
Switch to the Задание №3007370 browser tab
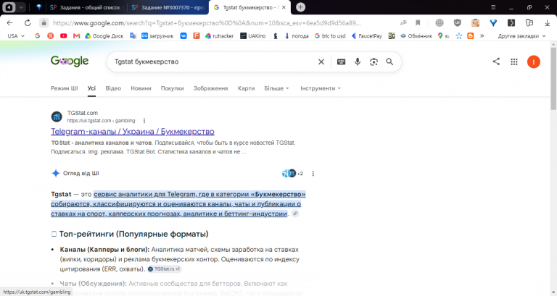168,7
